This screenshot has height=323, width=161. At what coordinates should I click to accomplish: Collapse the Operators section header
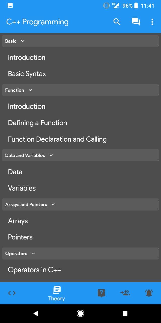coord(80,253)
